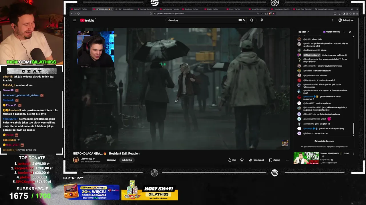Screen dimensions: 366x205
Task: Click the Bagieta1_1 wyślij linka im message
Action: click(x=19, y=150)
